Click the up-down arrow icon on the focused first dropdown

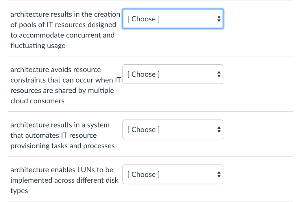pos(219,19)
